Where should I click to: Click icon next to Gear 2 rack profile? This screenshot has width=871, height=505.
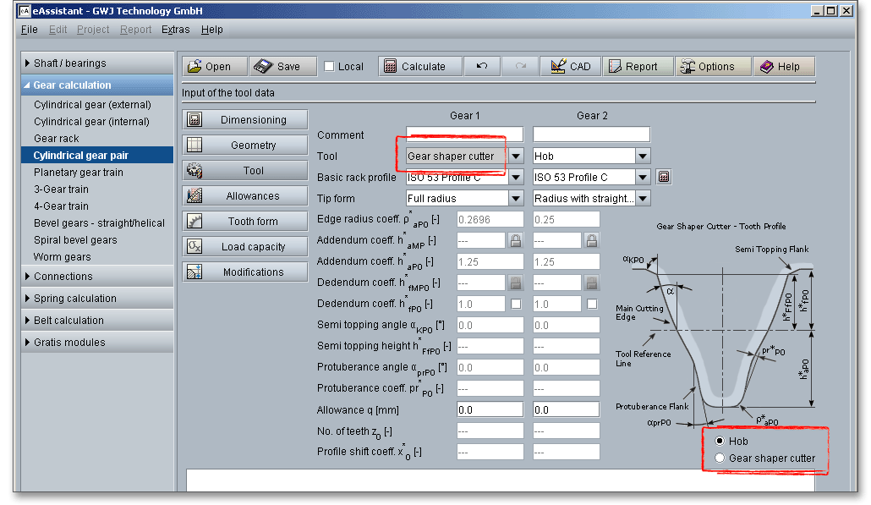click(x=664, y=178)
